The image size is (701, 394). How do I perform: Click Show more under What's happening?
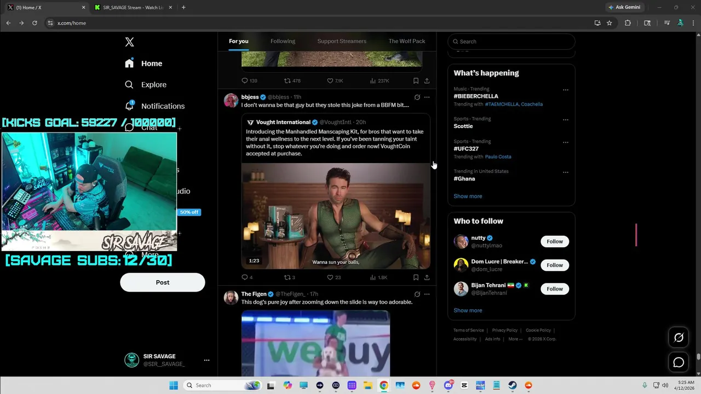pyautogui.click(x=468, y=196)
